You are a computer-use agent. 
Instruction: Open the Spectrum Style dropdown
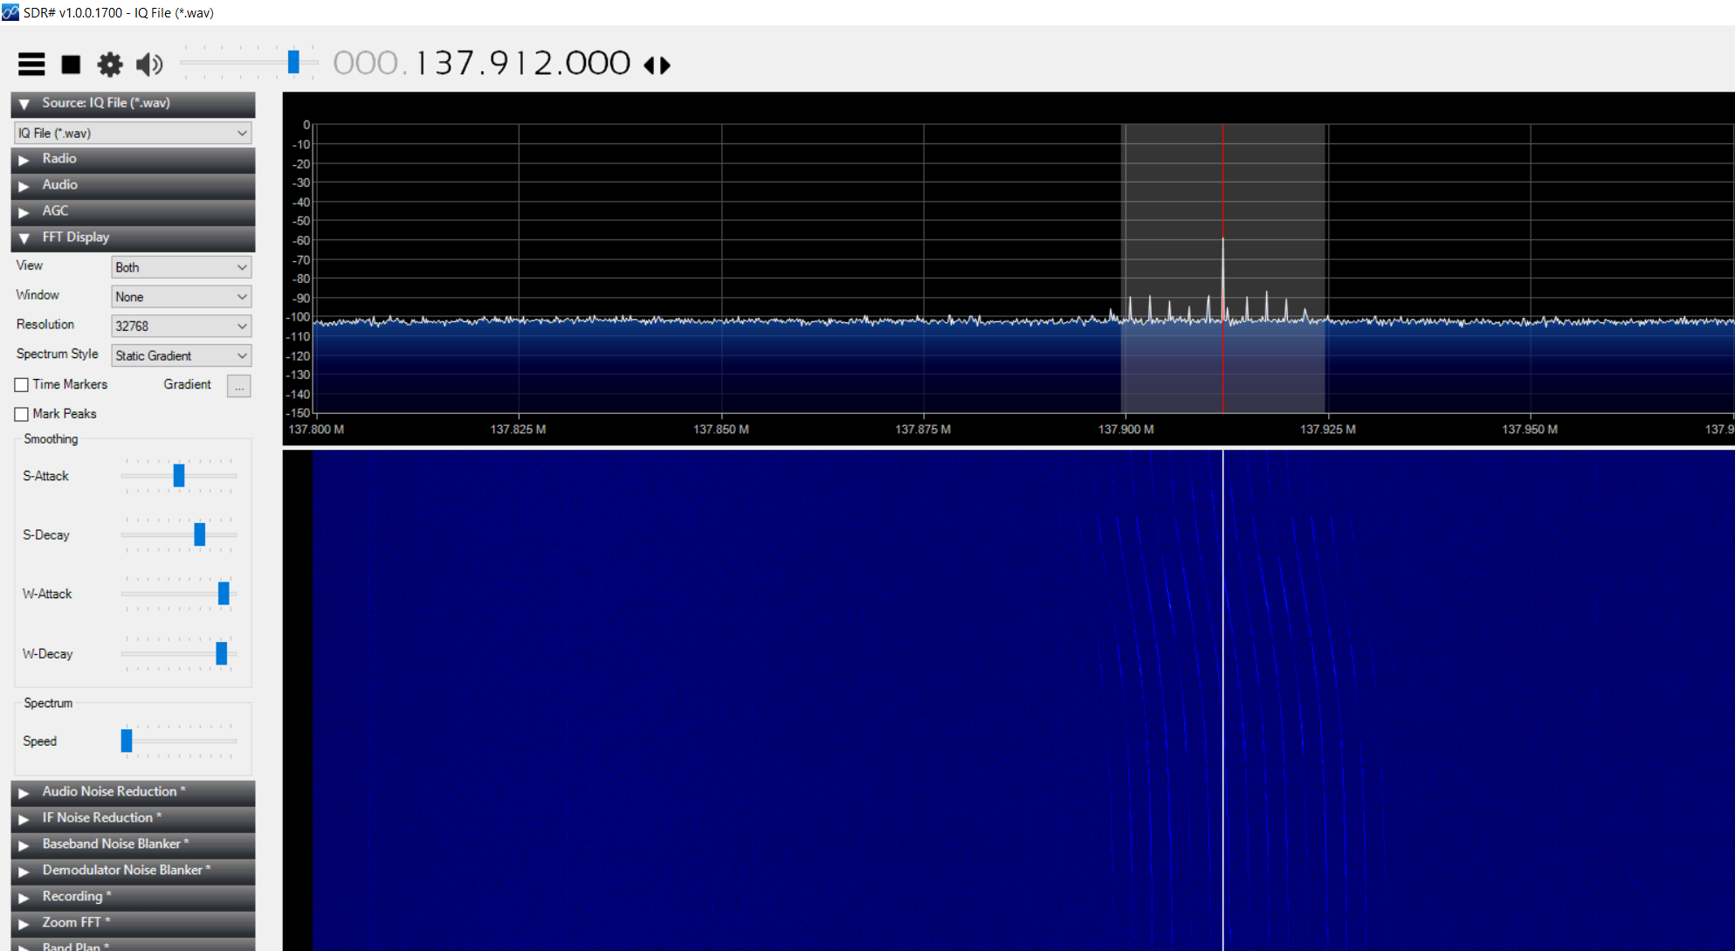(x=181, y=355)
